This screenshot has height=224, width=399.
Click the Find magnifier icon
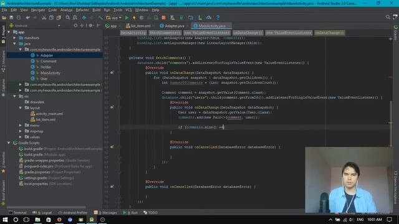[x=68, y=17]
